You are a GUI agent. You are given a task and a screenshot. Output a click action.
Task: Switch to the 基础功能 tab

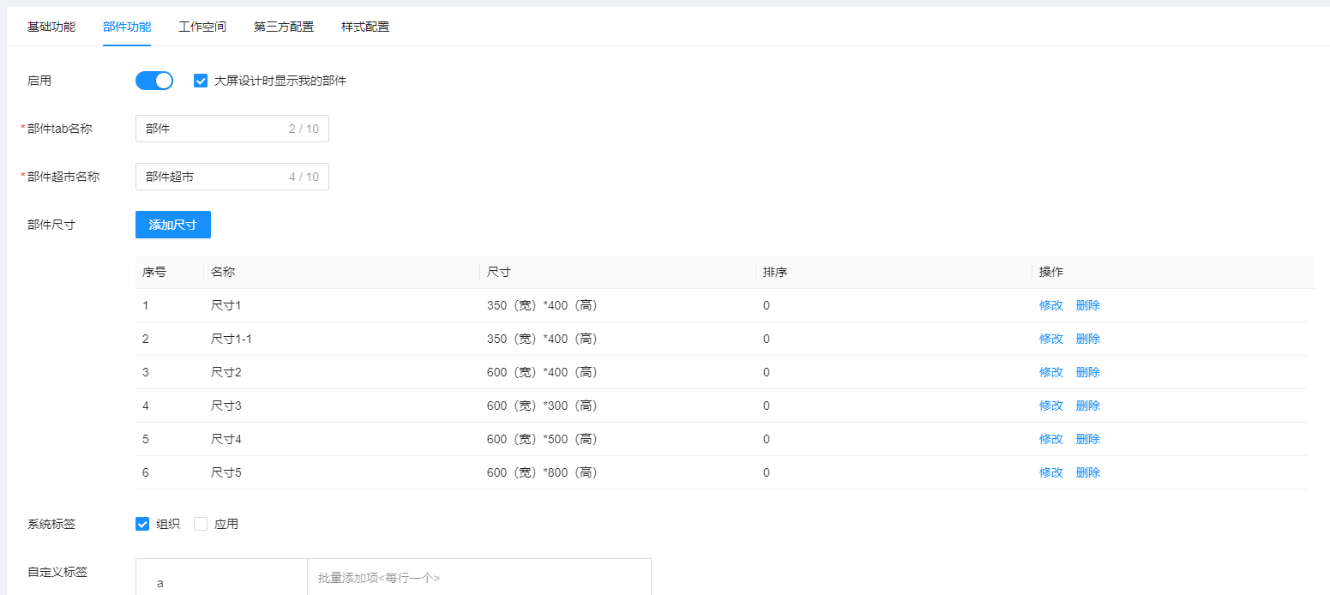[51, 27]
